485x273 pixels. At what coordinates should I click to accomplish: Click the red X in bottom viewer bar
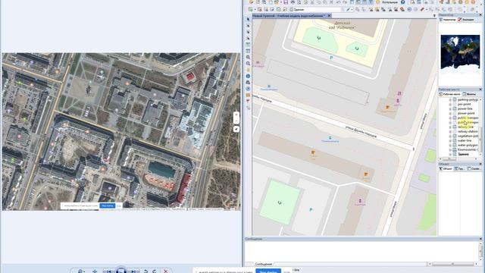coord(165,271)
